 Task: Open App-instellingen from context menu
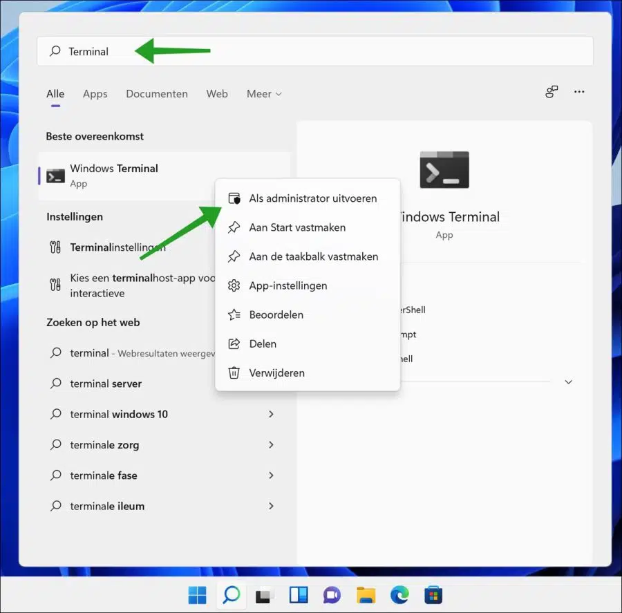pos(308,285)
